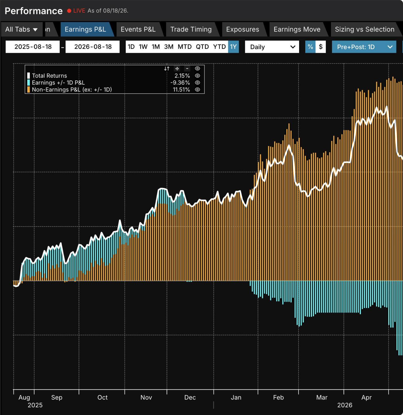This screenshot has width=403, height=415.
Task: Click the cyan Earnings P&L color swatch
Action: pyautogui.click(x=28, y=83)
